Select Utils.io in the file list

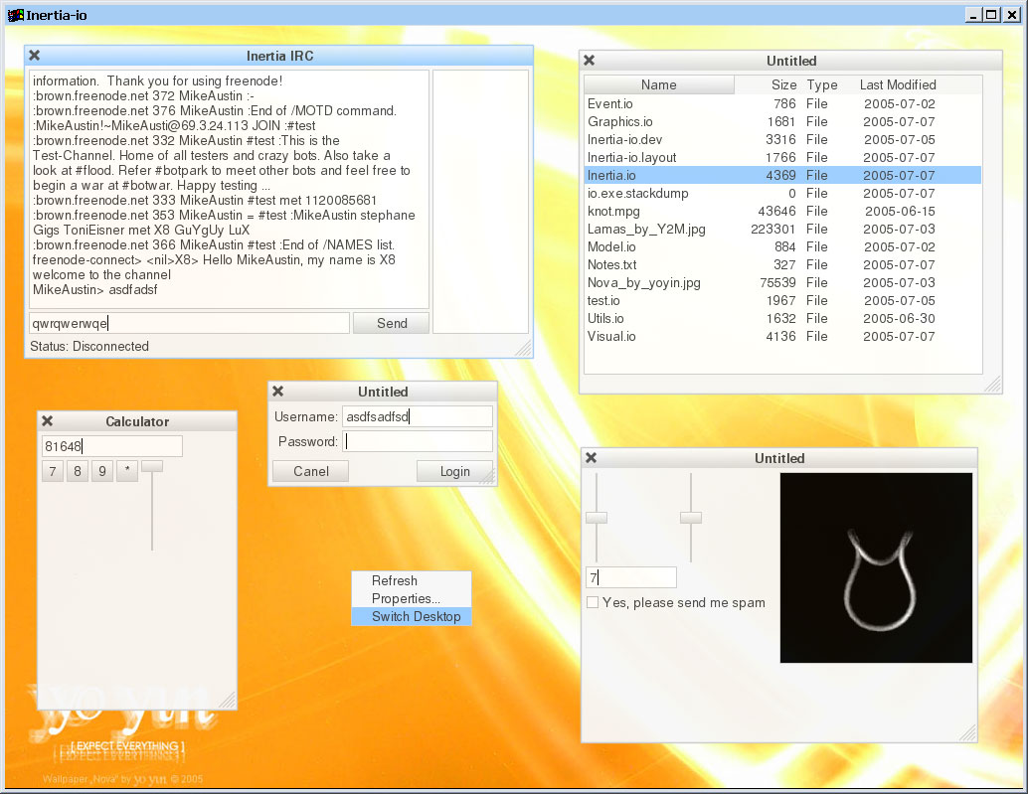pyautogui.click(x=782, y=318)
